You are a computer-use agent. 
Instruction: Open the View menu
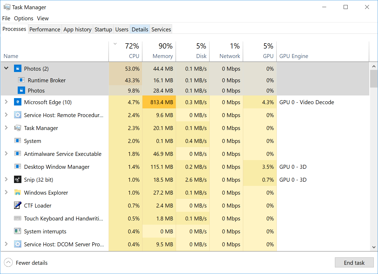(x=43, y=18)
